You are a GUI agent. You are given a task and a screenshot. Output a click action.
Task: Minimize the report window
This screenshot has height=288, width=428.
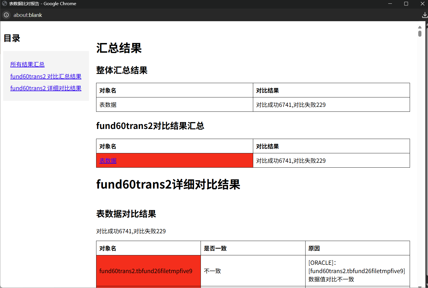point(390,4)
